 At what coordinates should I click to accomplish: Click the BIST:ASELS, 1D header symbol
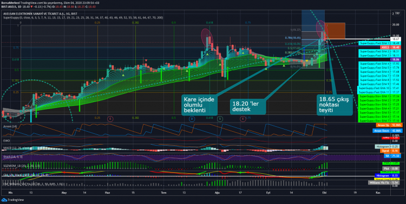[x=12, y=6]
